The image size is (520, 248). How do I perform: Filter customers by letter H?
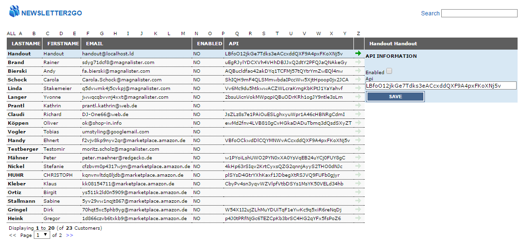click(x=115, y=33)
